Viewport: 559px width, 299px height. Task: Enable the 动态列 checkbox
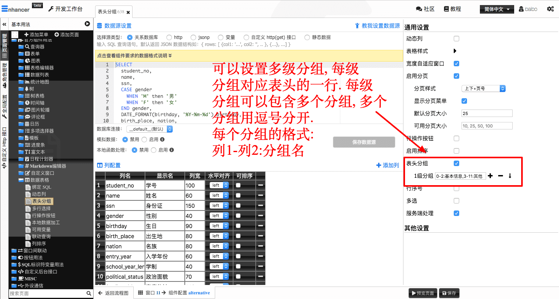[x=456, y=39]
